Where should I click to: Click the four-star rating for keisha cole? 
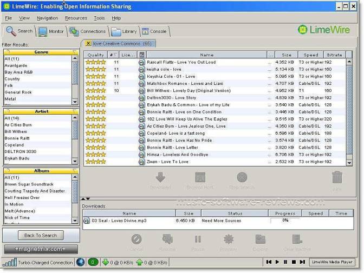pos(96,69)
